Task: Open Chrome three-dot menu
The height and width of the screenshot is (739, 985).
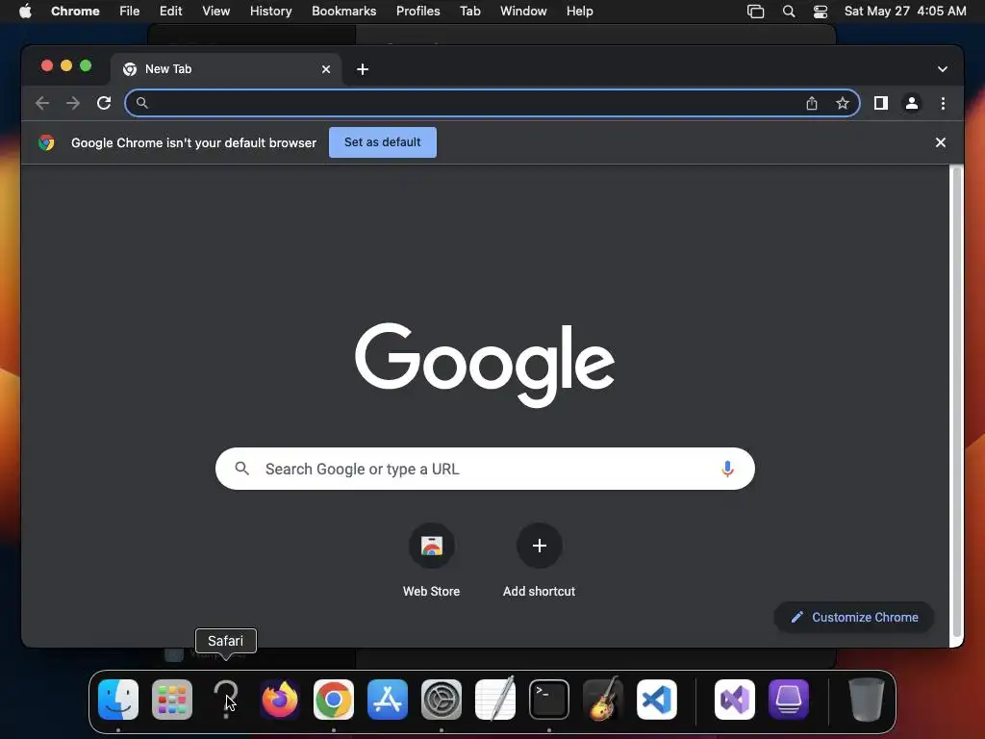Action: pyautogui.click(x=943, y=103)
